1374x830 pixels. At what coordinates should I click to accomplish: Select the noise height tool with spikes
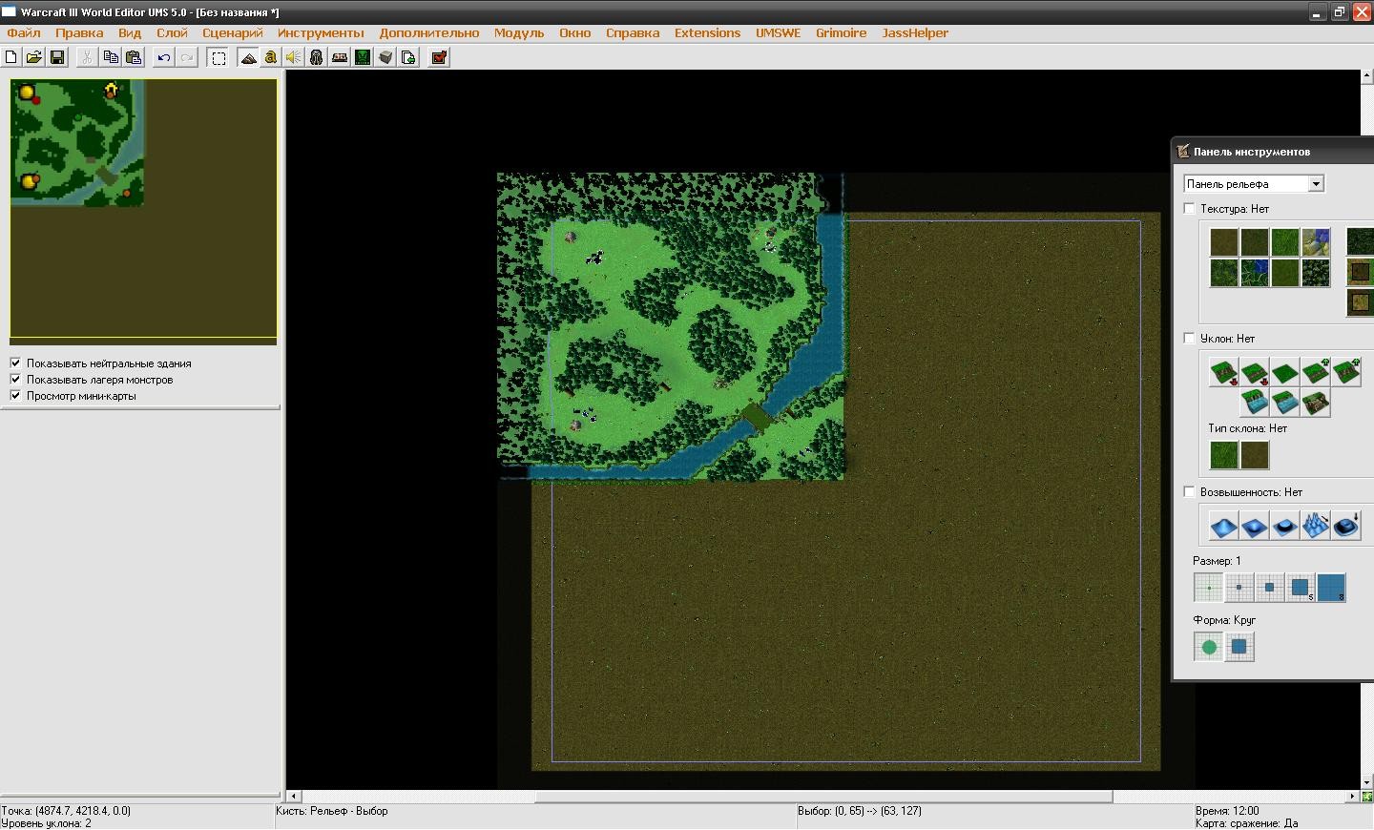pos(1316,526)
